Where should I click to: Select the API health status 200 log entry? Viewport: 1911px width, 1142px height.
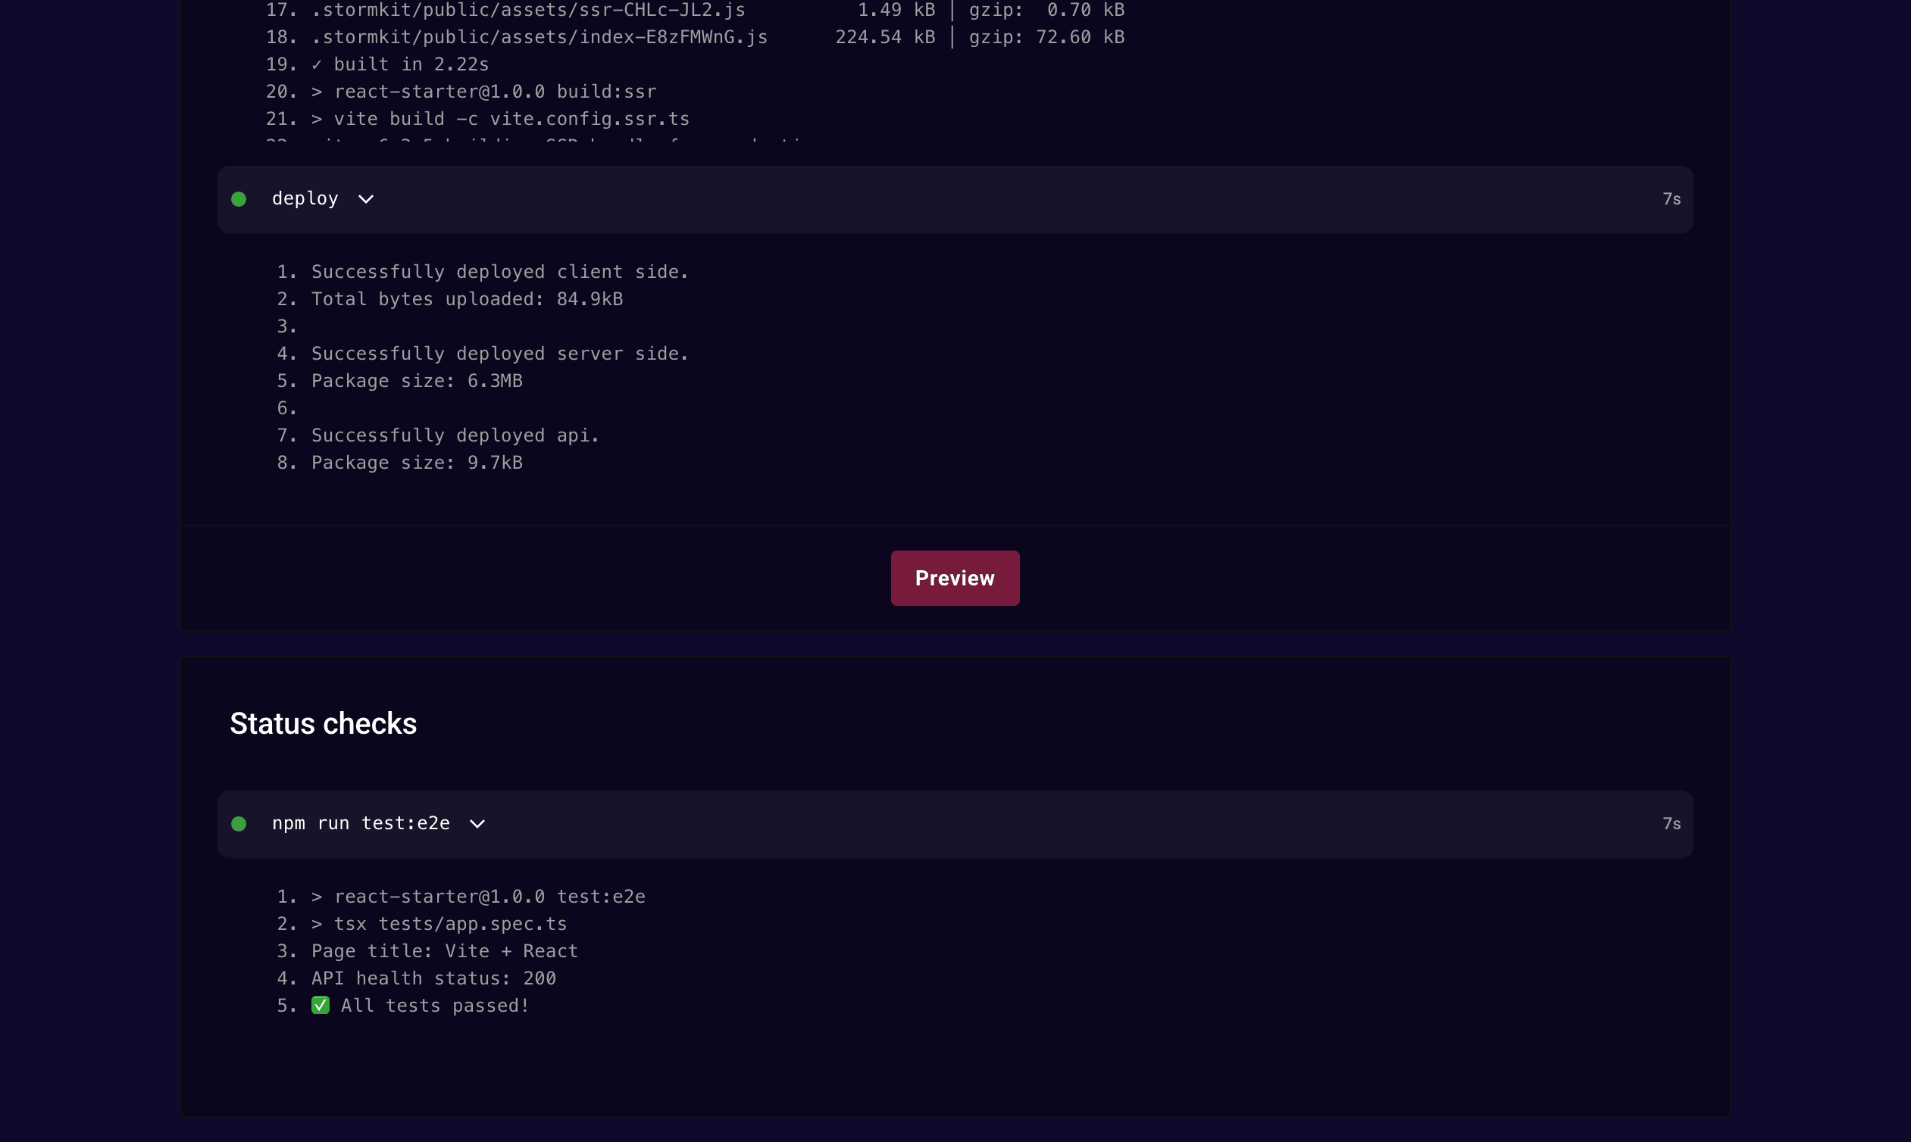(433, 978)
